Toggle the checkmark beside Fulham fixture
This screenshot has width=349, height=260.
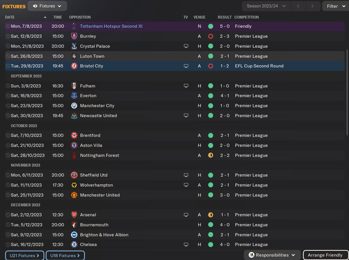pos(8,86)
